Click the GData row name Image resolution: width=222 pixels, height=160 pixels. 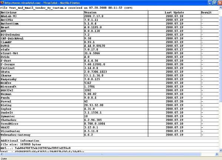pos(5,72)
